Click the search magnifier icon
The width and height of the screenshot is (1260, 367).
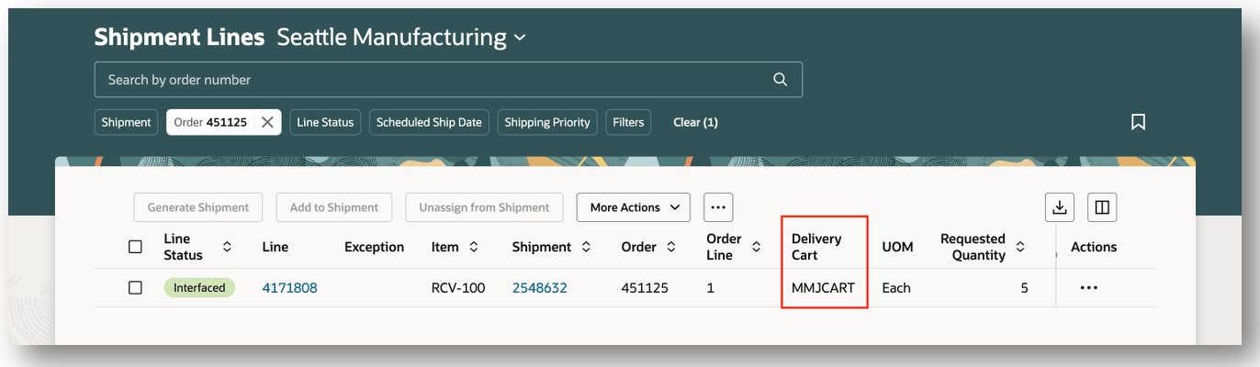pos(780,80)
